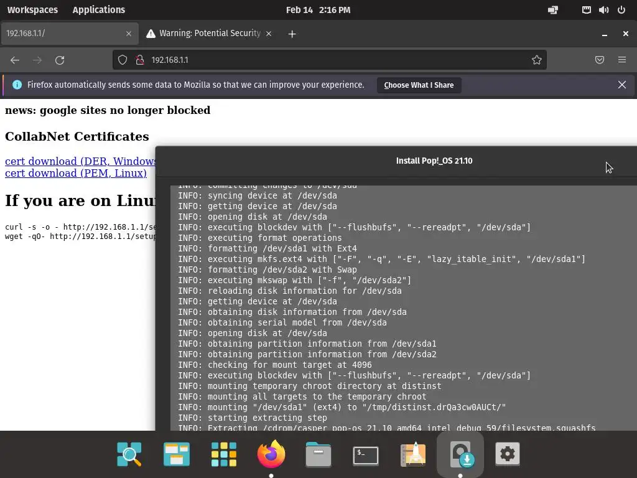Viewport: 637px width, 478px height.
Task: Open the Workspaces menu
Action: 32,10
